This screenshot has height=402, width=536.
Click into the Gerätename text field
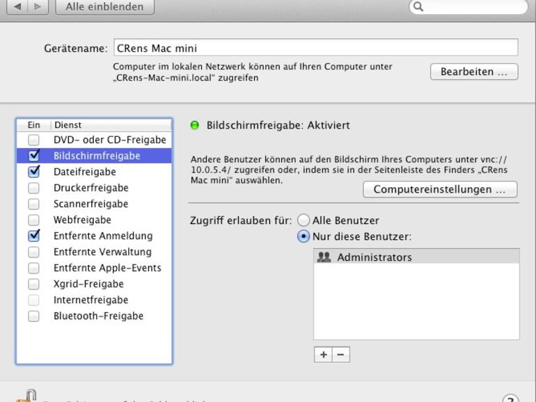(315, 47)
